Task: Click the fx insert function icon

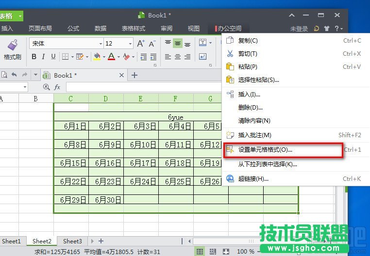Action: [57, 87]
